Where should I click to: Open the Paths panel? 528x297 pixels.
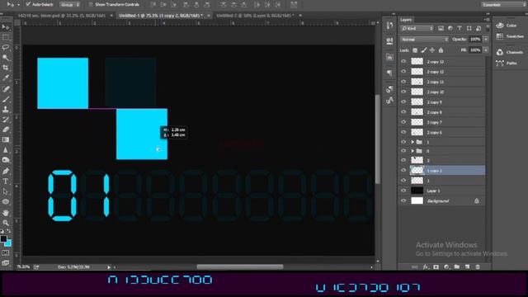coord(507,63)
